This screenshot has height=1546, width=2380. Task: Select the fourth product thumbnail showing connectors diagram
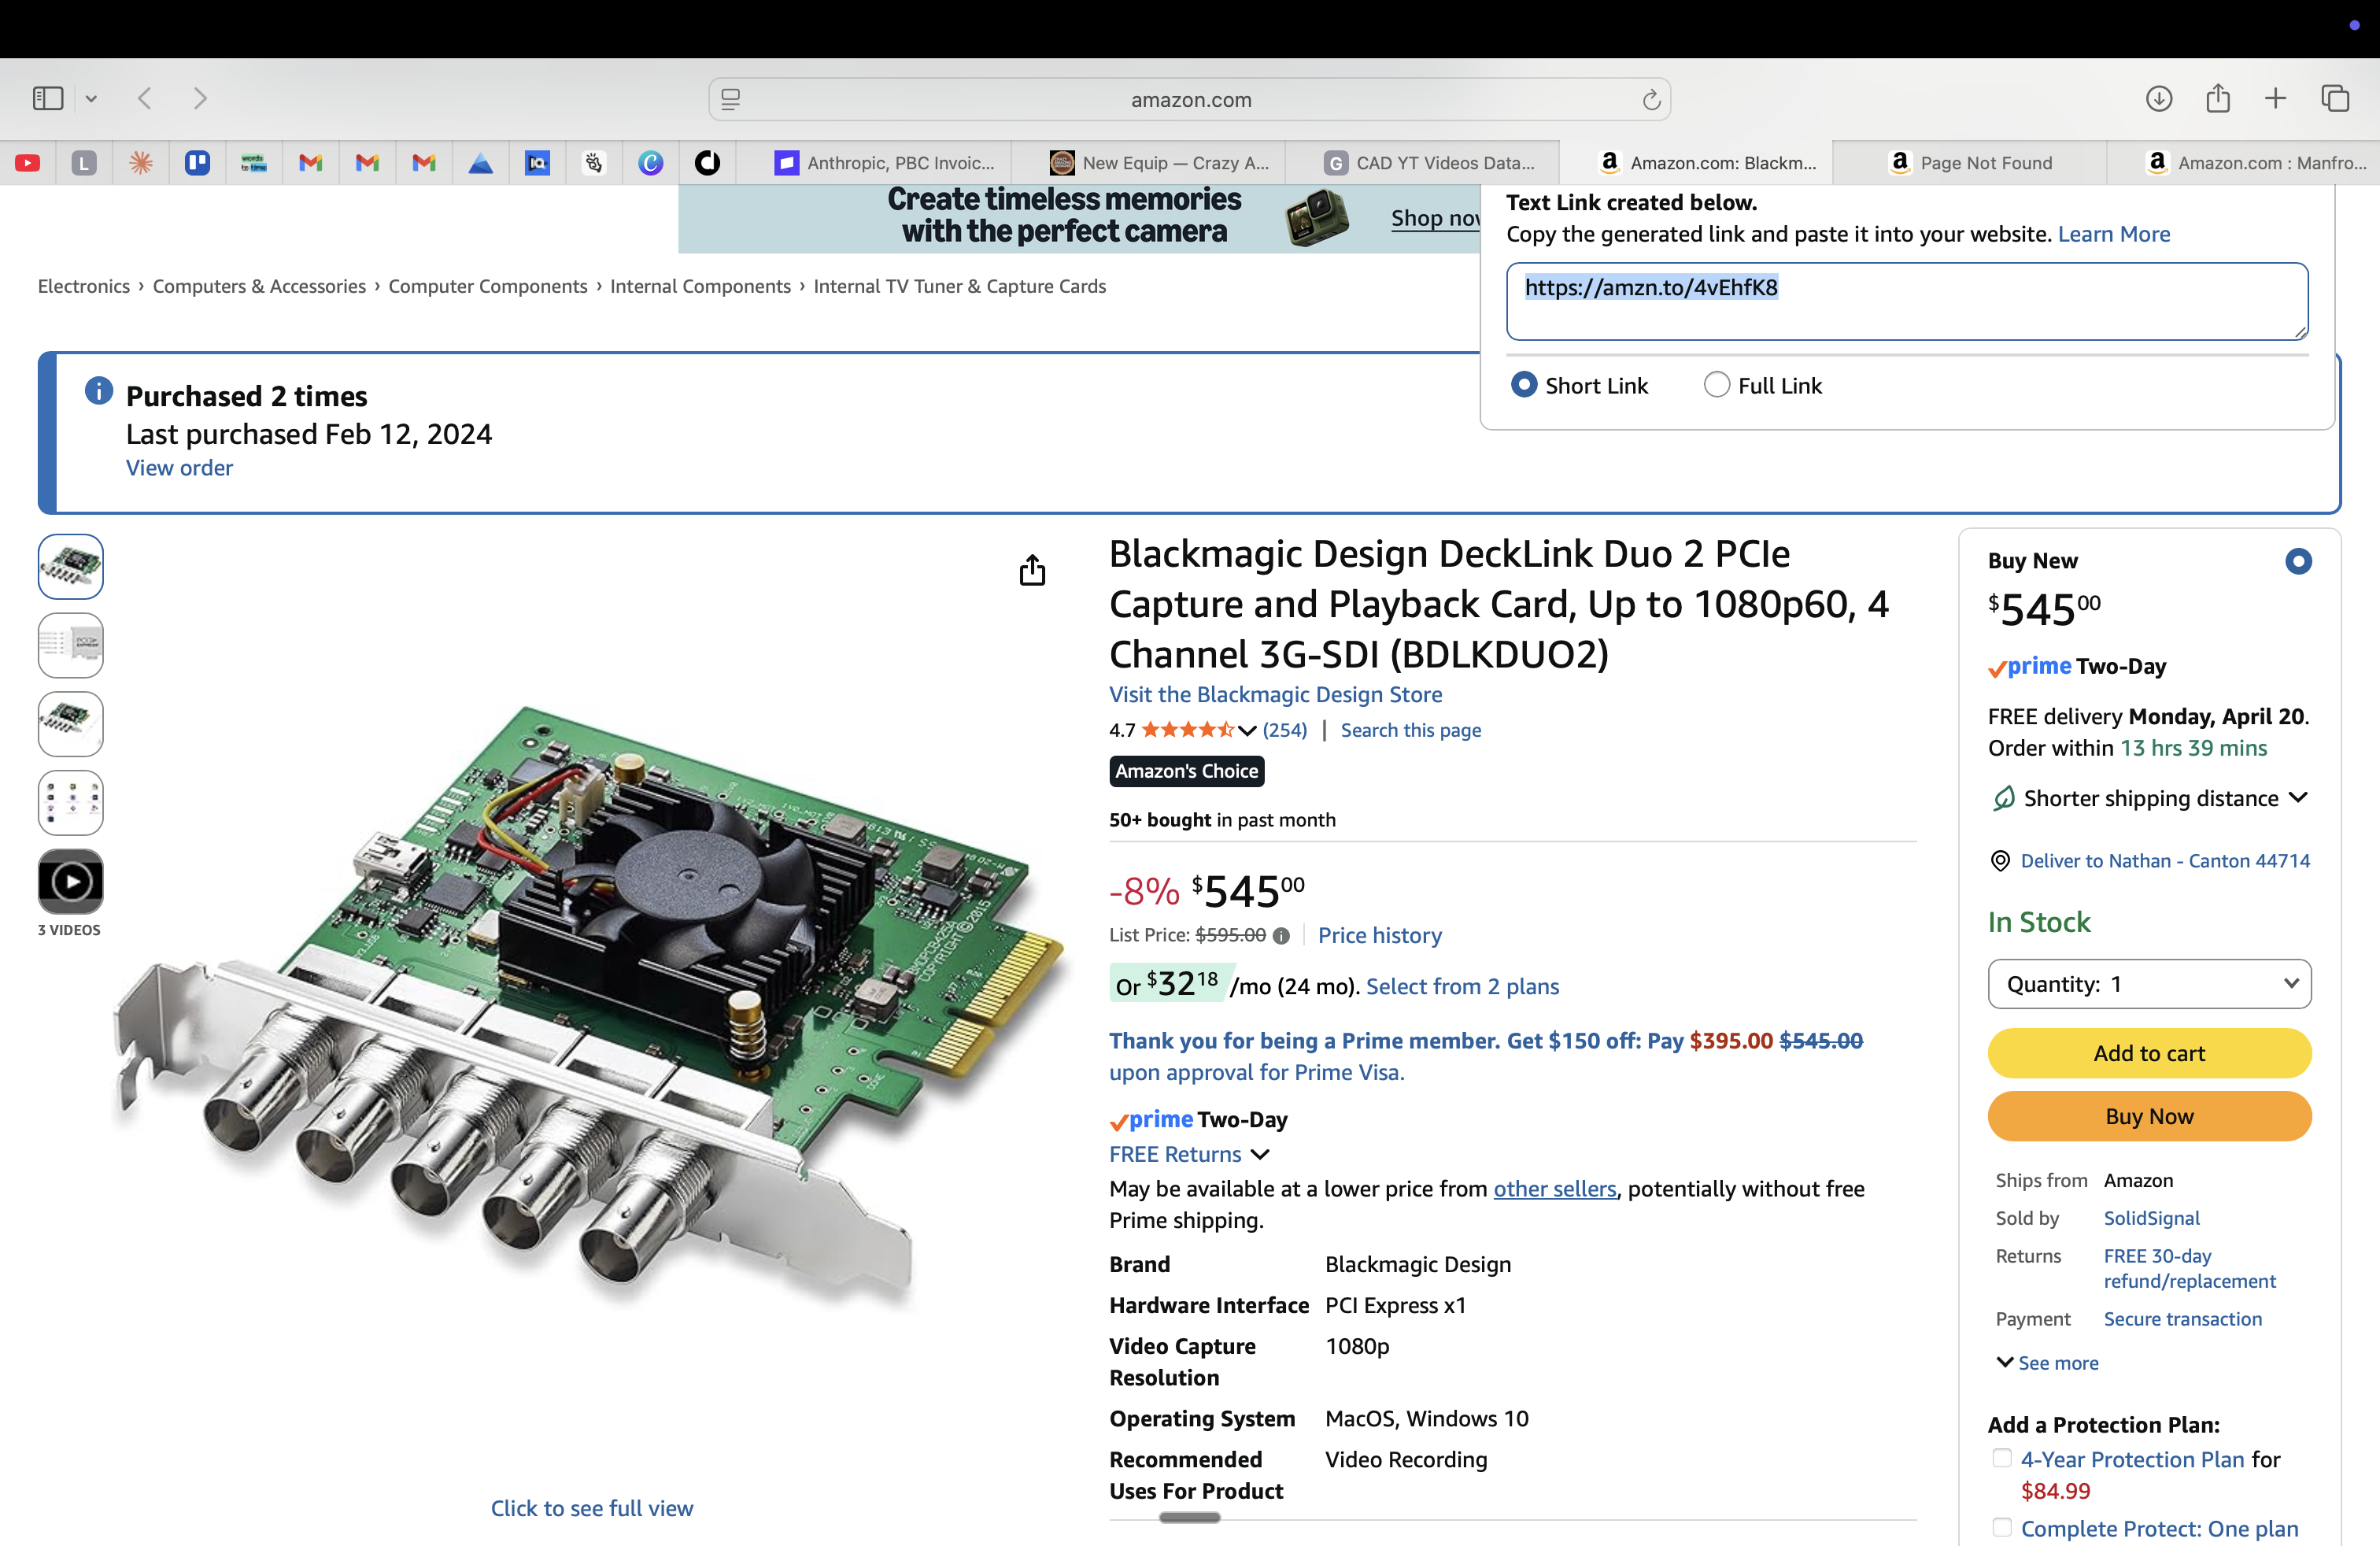pyautogui.click(x=70, y=802)
